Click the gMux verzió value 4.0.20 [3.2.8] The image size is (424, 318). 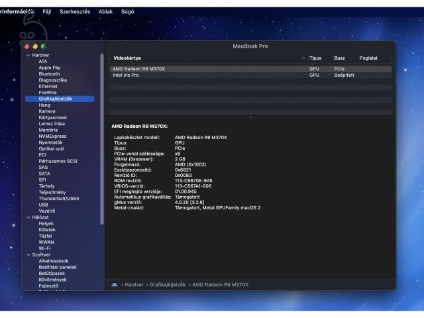tap(189, 202)
